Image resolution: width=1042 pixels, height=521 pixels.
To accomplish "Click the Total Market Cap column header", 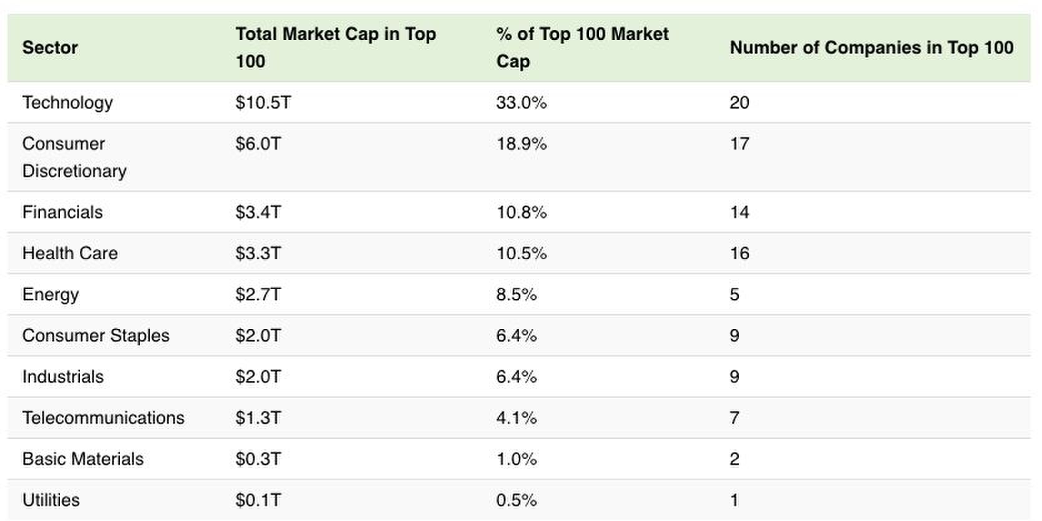I will click(x=336, y=47).
